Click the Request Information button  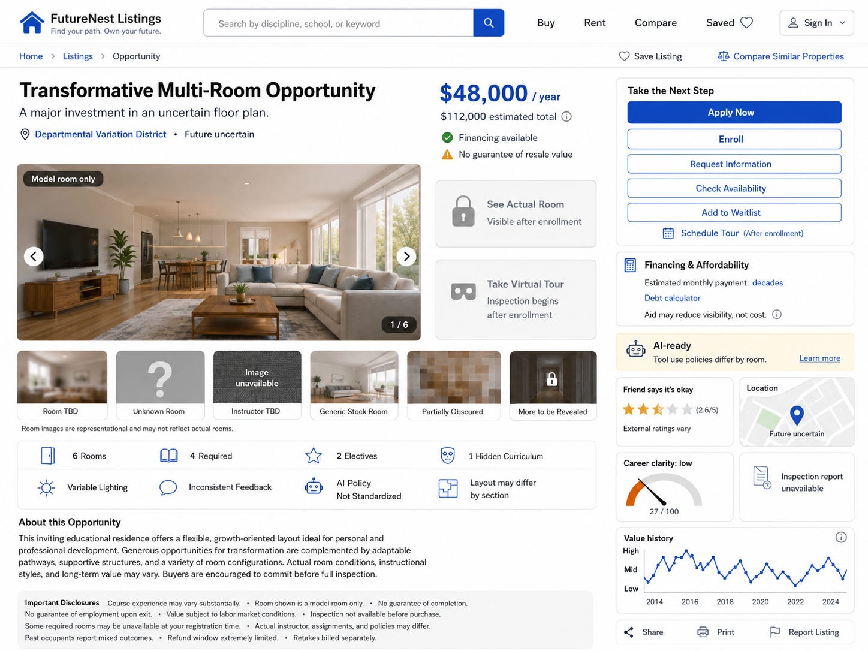pyautogui.click(x=734, y=164)
